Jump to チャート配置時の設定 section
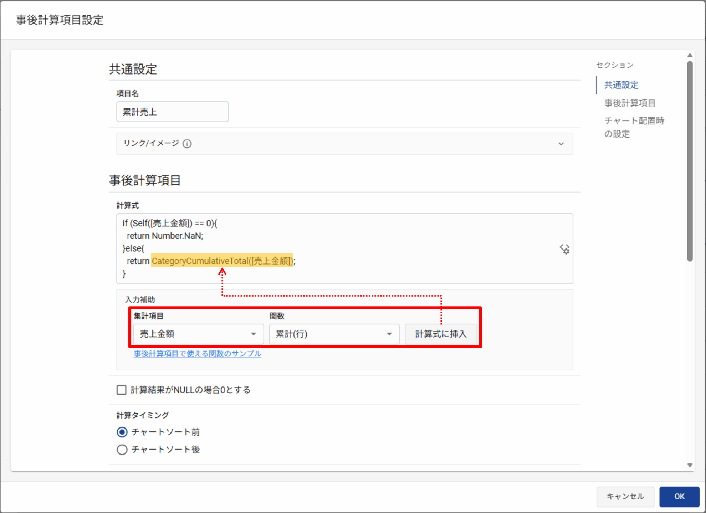 click(x=634, y=127)
